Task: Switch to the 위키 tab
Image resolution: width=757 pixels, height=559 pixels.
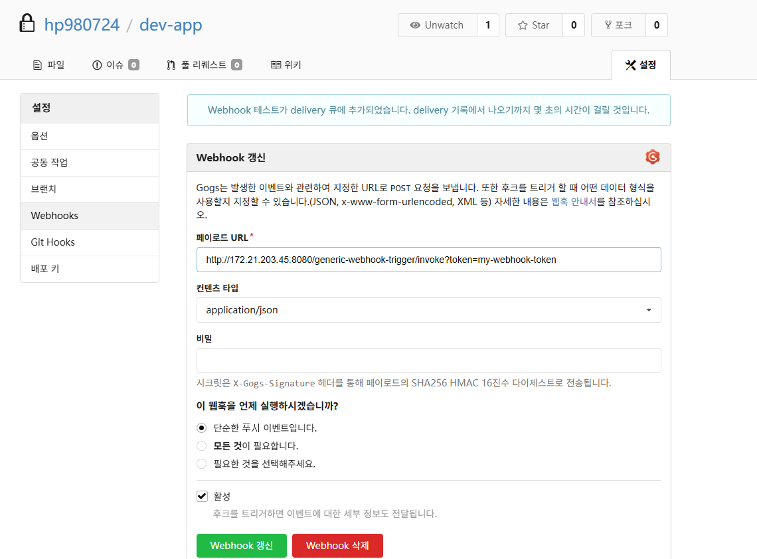Action: pos(286,64)
